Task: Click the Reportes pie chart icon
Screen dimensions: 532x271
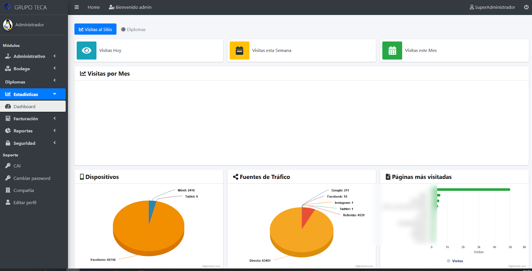Action: (x=8, y=131)
